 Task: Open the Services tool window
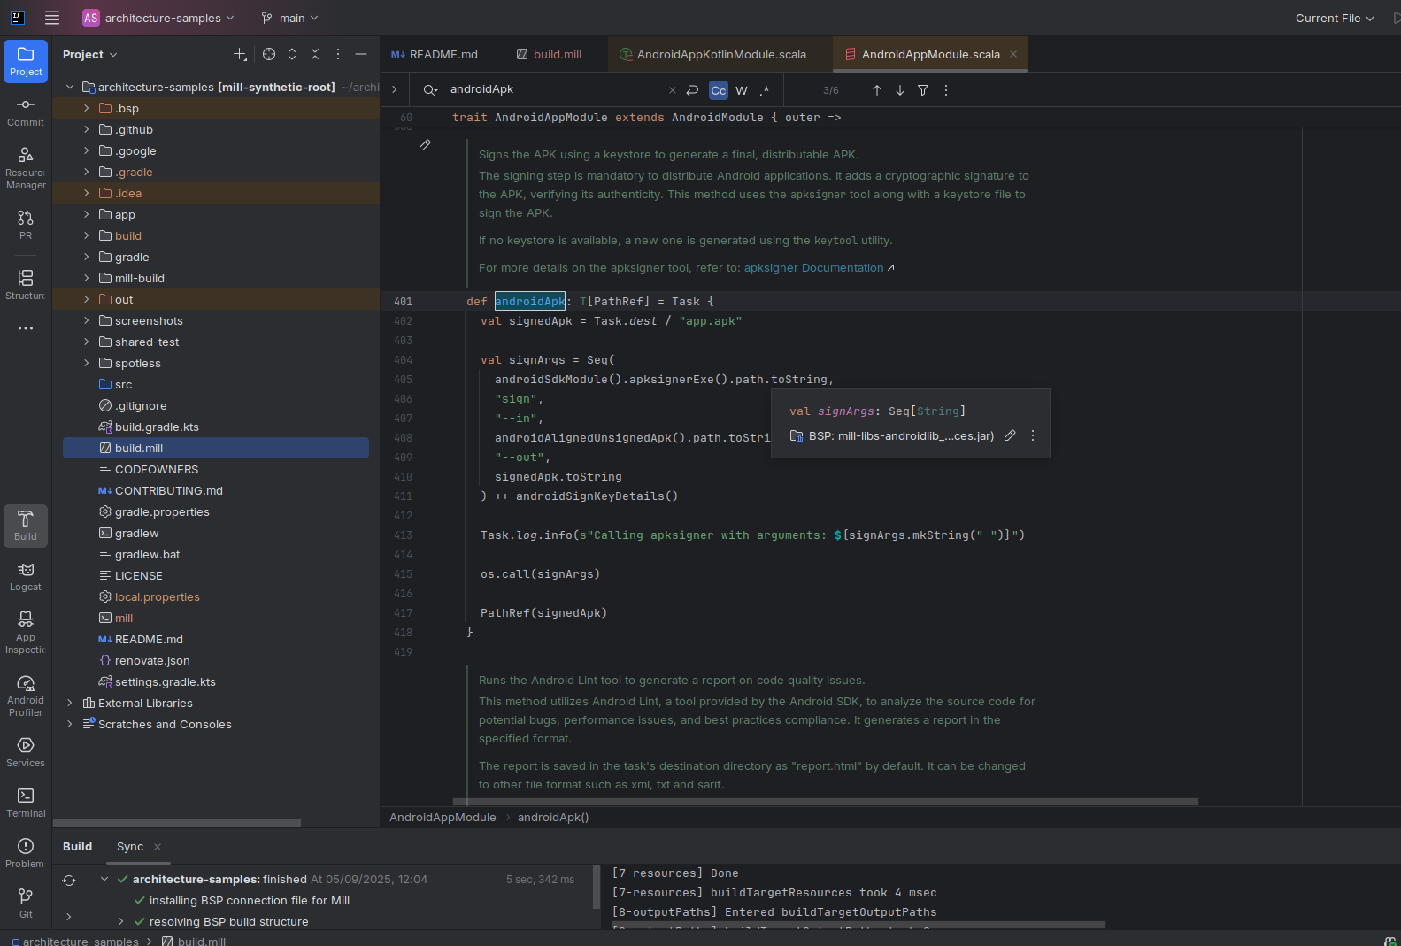click(26, 752)
